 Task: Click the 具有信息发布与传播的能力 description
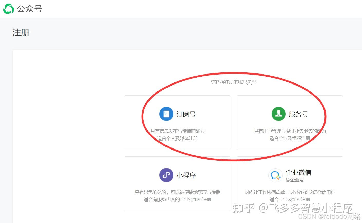(x=178, y=131)
